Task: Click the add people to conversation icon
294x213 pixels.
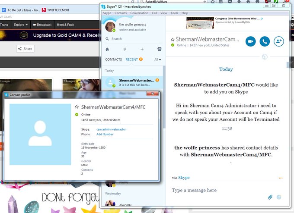Action: point(279,41)
